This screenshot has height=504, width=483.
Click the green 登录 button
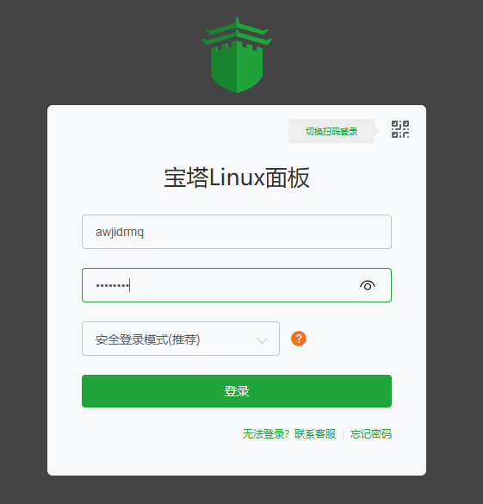click(237, 391)
